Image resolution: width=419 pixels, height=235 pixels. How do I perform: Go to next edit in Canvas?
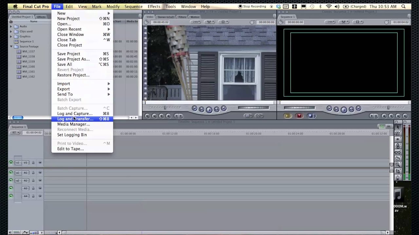coord(358,108)
